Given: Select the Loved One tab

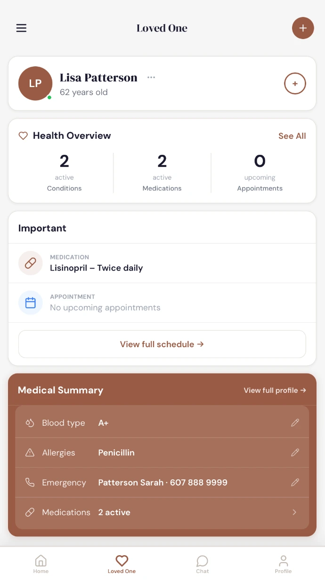Looking at the screenshot, I should pos(122,564).
